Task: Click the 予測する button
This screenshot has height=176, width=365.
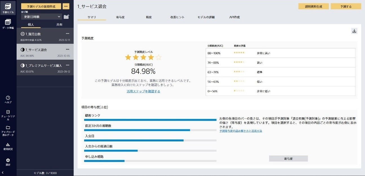Action: [346, 6]
